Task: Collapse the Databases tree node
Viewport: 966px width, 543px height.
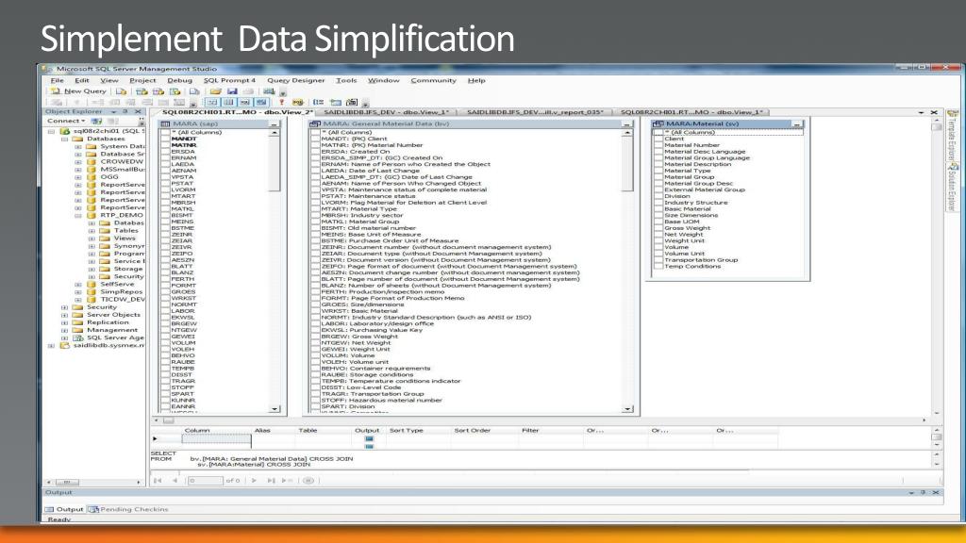Action: click(65, 140)
